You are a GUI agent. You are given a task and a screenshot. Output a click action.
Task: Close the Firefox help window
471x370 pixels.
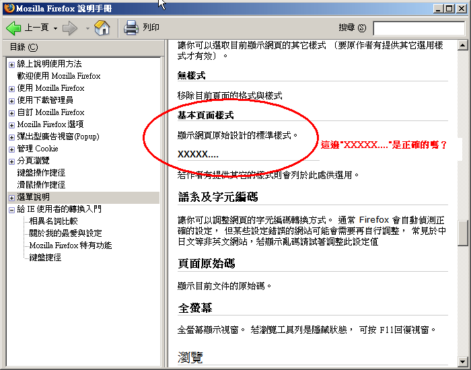click(462, 8)
